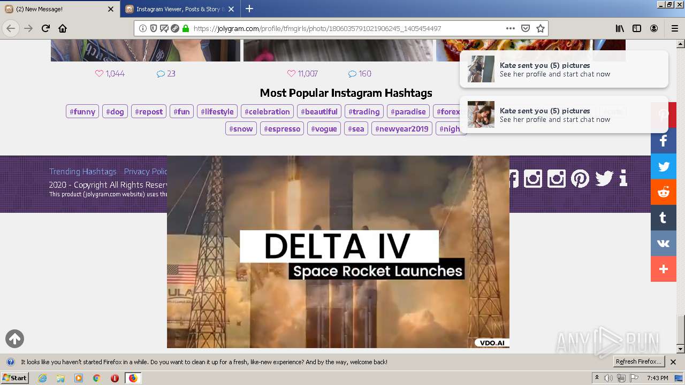Open the #vogue hashtag
The image size is (685, 385).
point(324,129)
